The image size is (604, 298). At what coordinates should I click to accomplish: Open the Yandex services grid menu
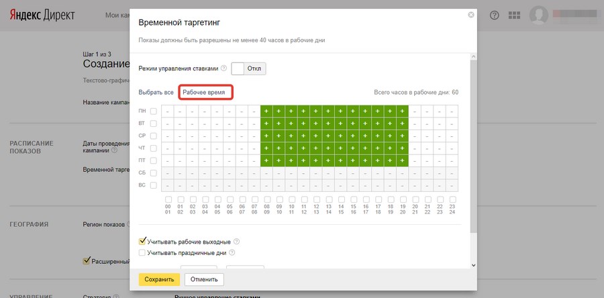click(x=515, y=15)
